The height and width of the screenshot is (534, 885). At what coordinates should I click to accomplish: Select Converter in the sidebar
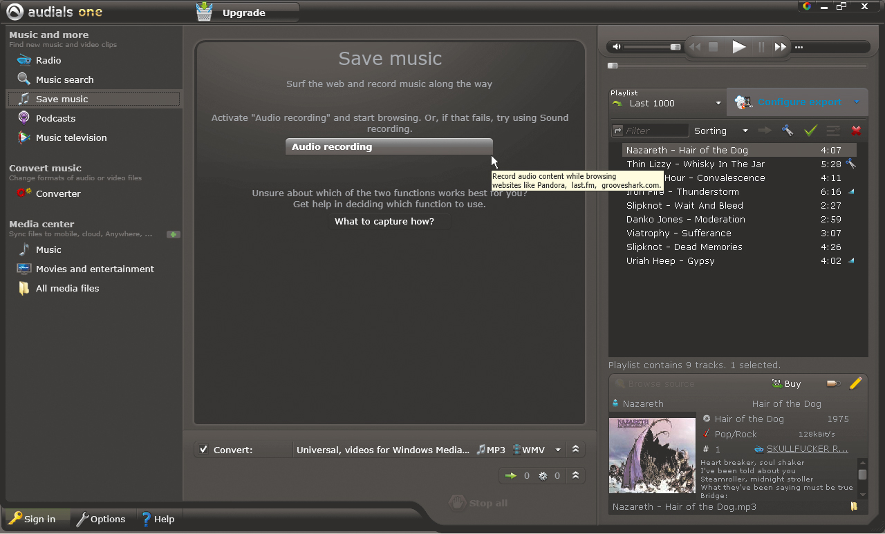point(58,193)
